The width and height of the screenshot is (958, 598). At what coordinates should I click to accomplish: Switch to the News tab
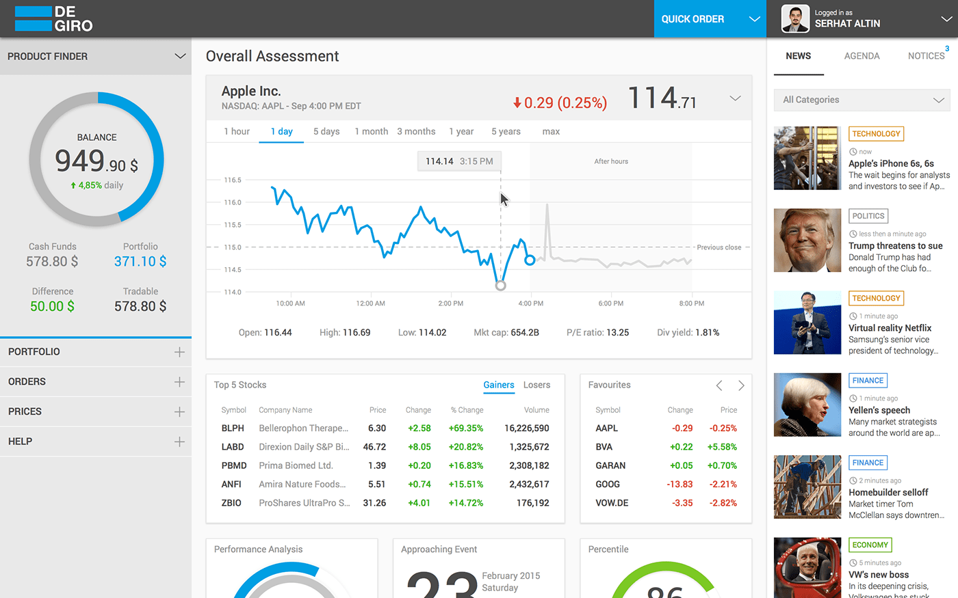point(799,56)
